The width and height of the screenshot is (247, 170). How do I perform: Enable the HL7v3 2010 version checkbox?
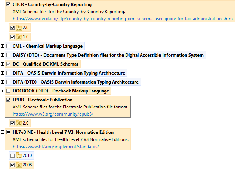tap(13, 155)
